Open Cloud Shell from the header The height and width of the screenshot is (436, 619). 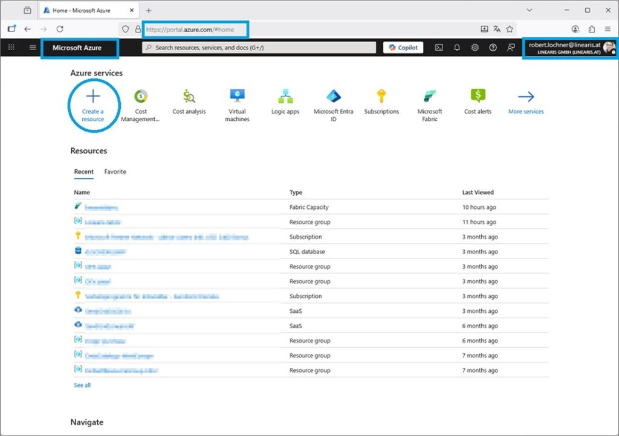click(439, 47)
